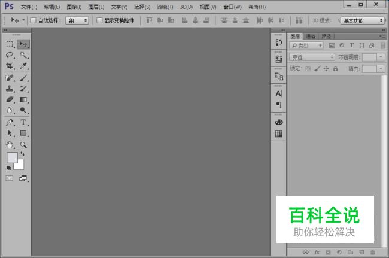Toggle lock all padlock icon
The height and width of the screenshot is (258, 389).
pyautogui.click(x=335, y=69)
